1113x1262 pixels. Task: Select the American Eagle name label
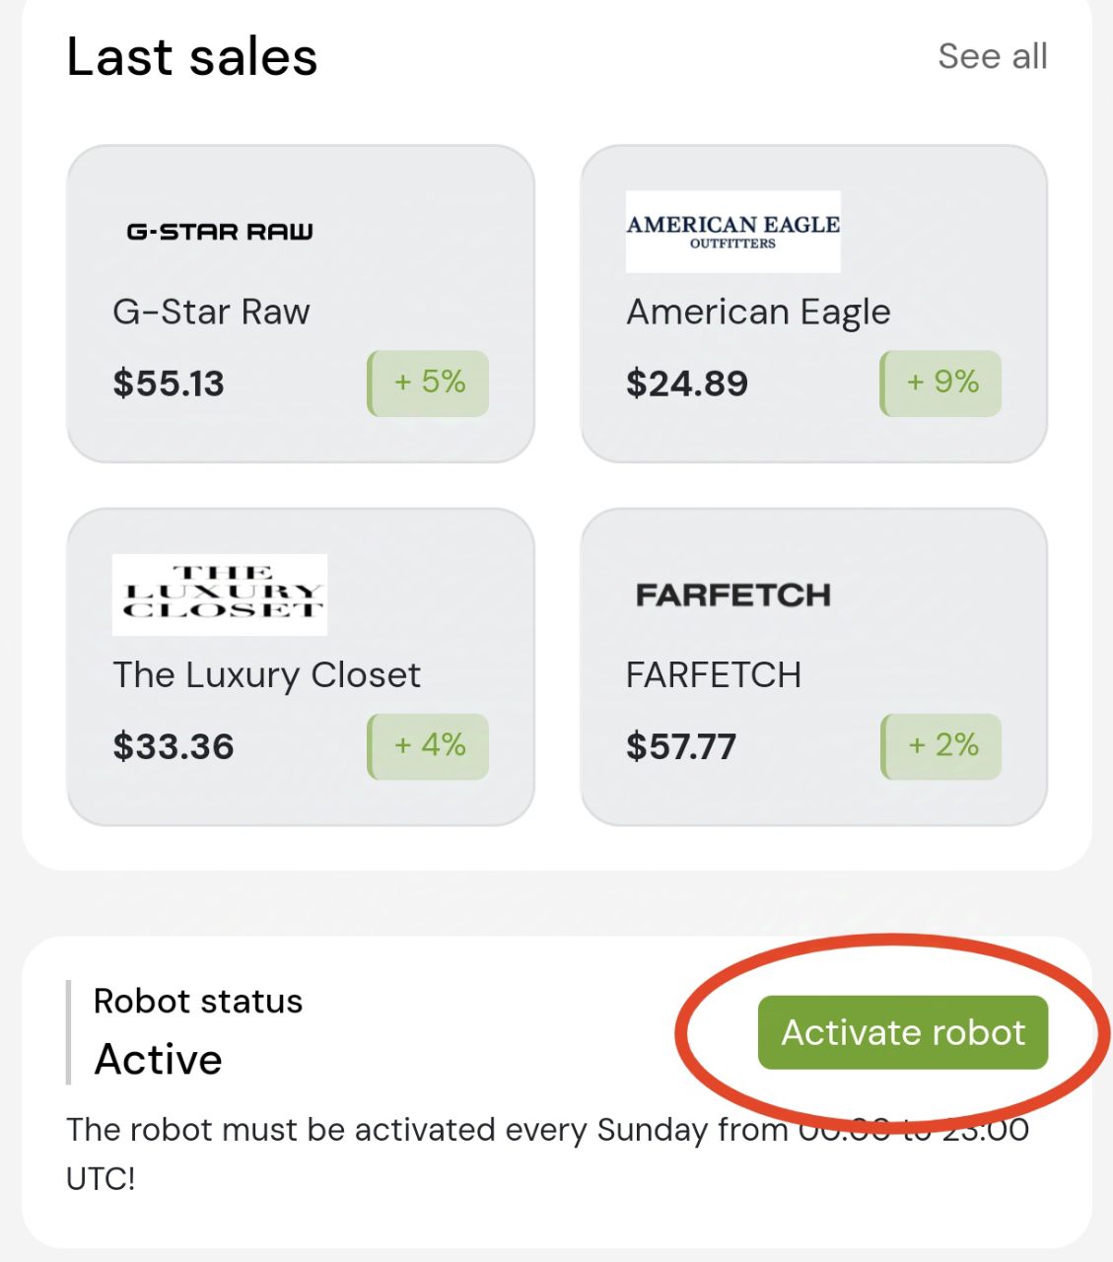tap(758, 313)
